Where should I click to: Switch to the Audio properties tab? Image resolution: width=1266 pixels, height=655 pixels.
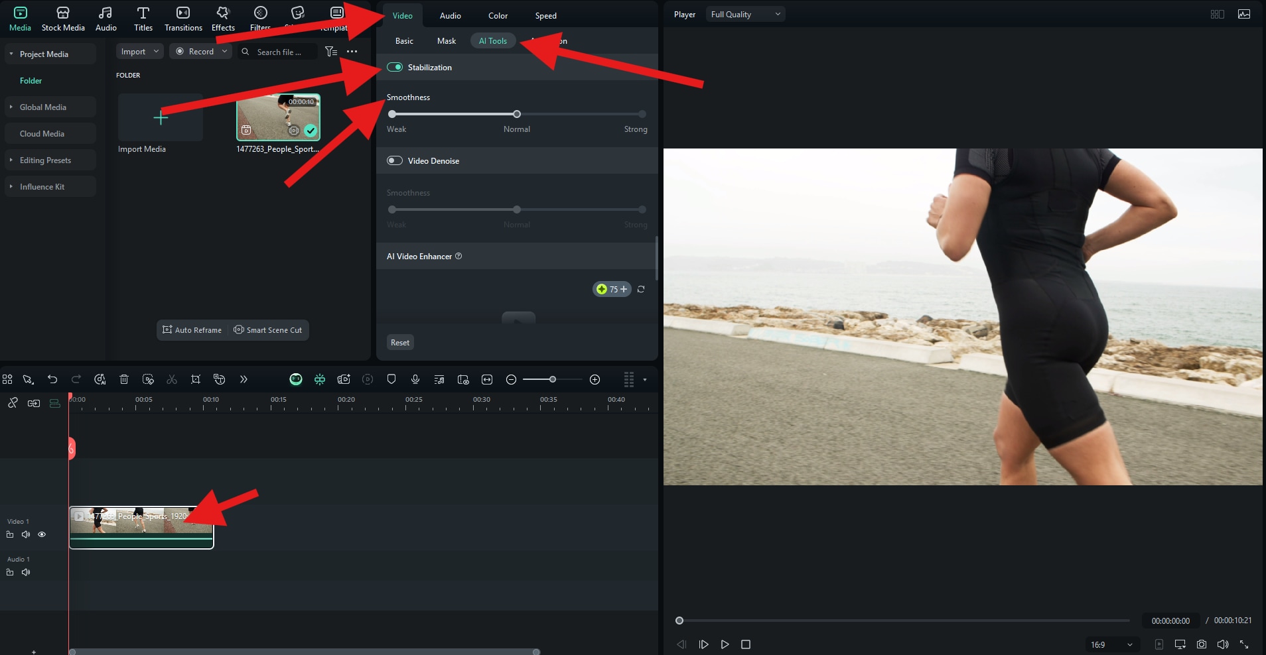coord(450,15)
